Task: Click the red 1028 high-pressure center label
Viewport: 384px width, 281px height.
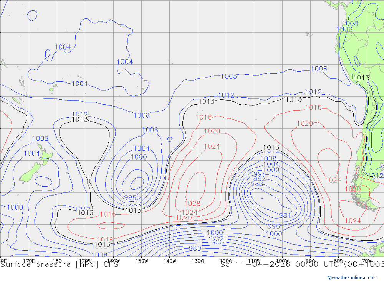Action: coord(192,204)
